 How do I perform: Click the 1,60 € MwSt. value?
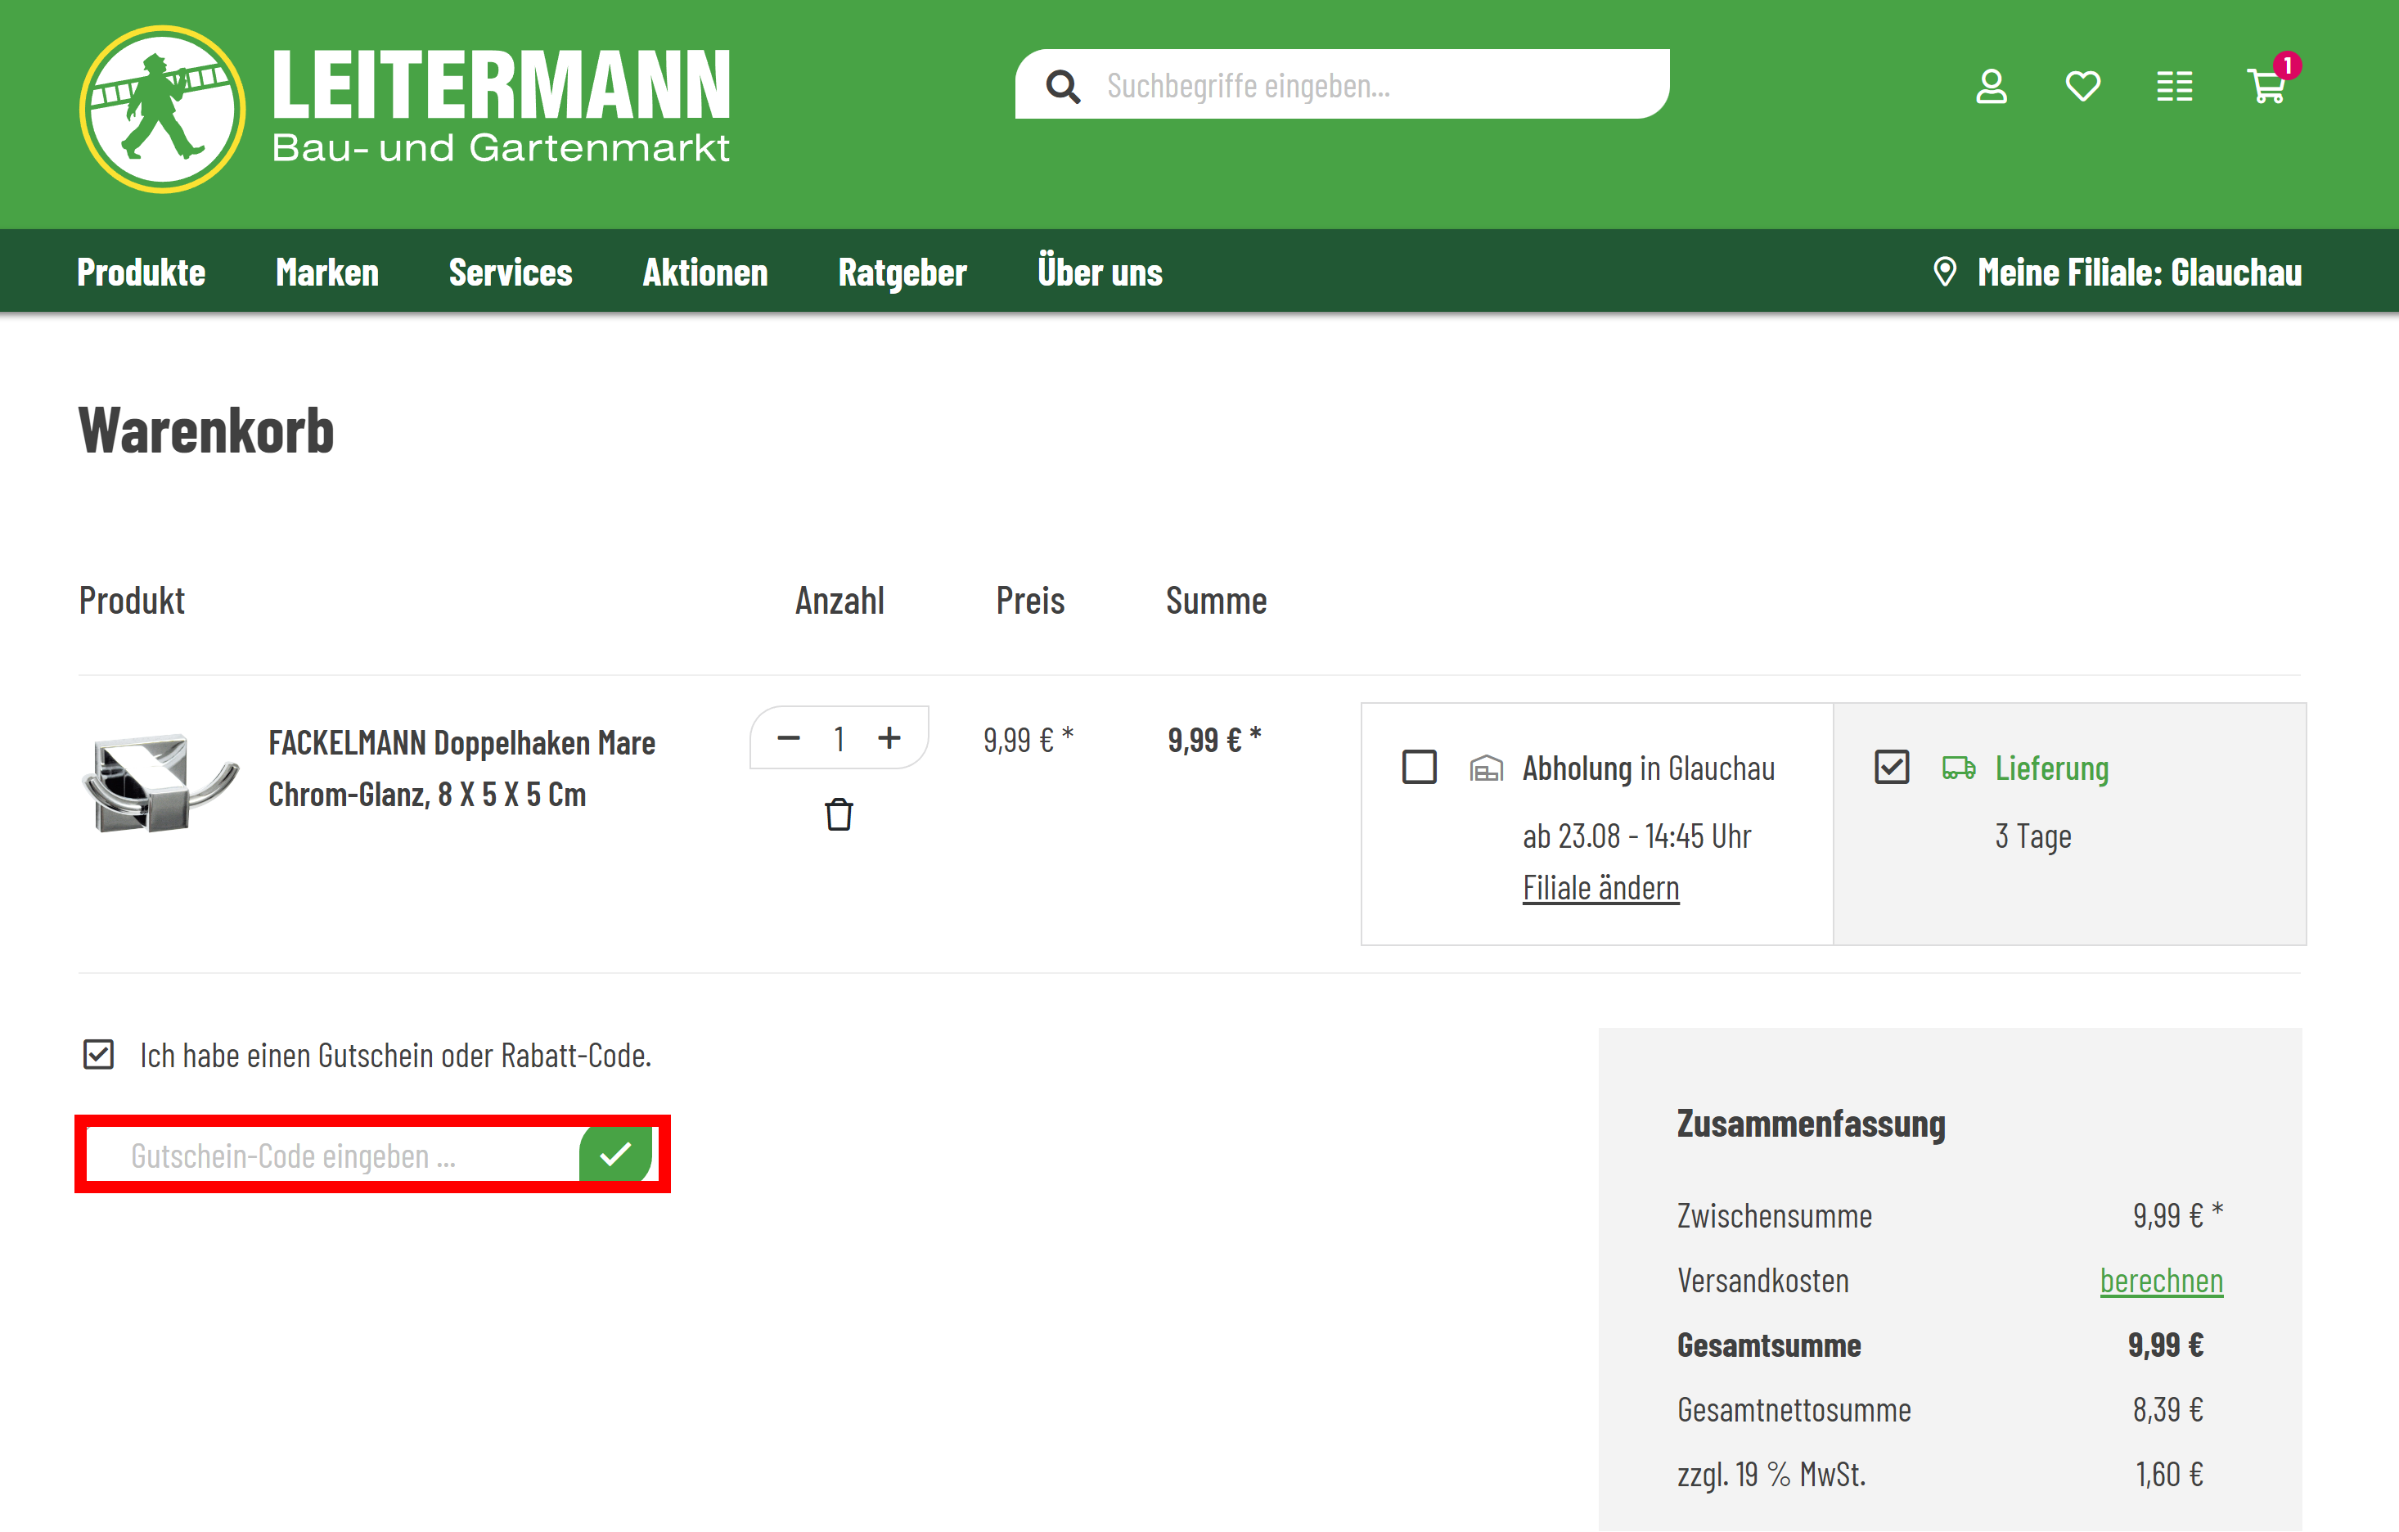click(x=2168, y=1474)
